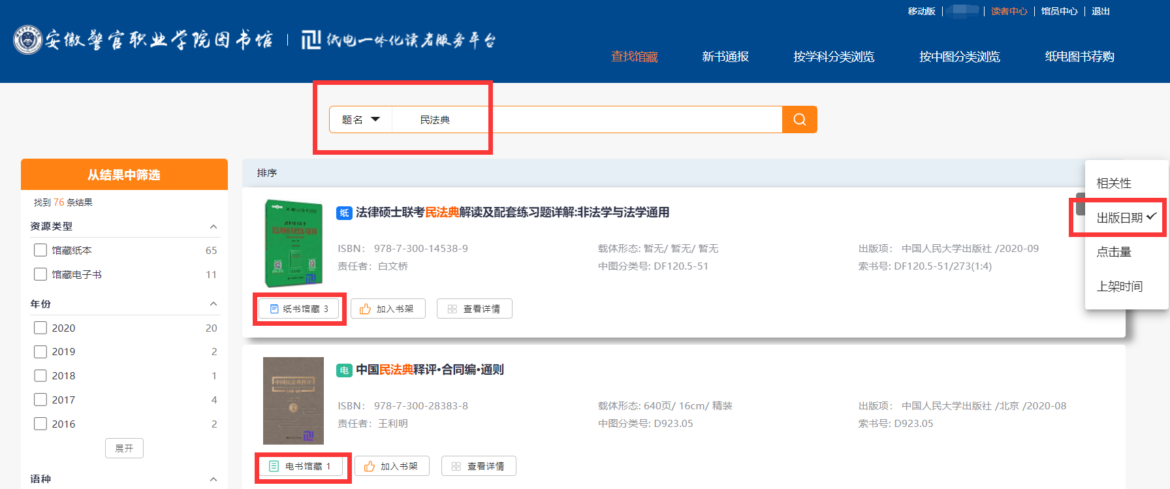Click the search input containing 民法典
Screen dimensions: 1170x489
pyautogui.click(x=588, y=119)
